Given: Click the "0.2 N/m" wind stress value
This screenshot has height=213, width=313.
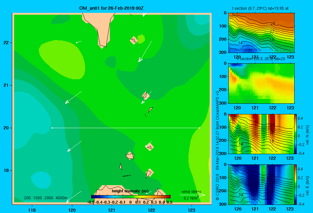Looking at the screenshot, I should [x=191, y=198].
